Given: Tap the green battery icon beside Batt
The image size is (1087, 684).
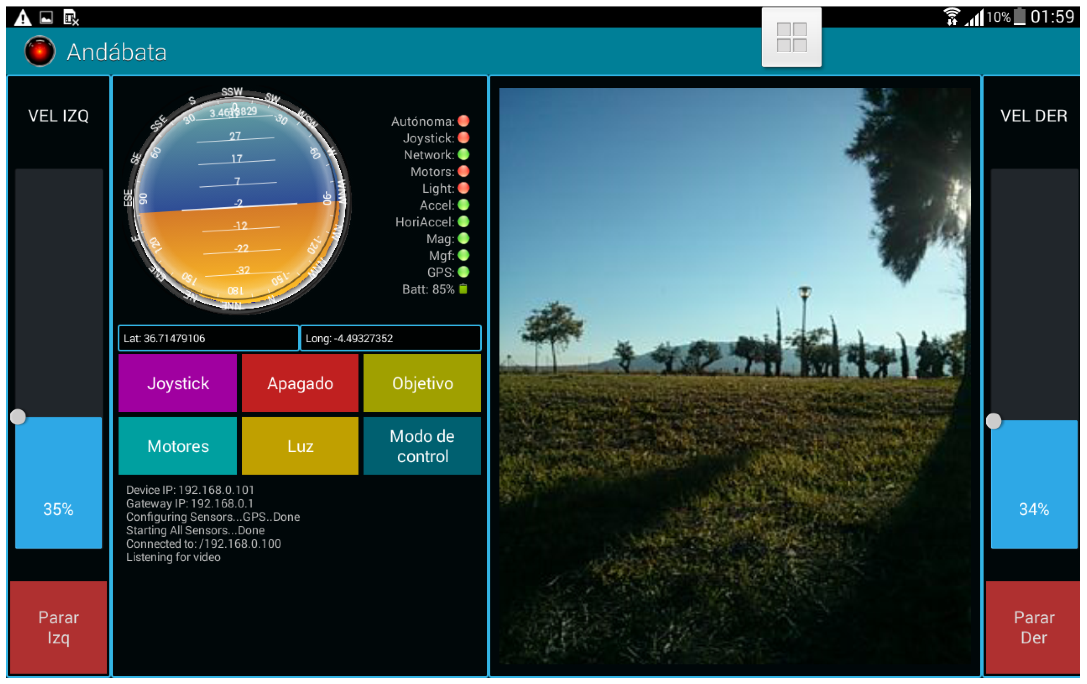Looking at the screenshot, I should point(463,289).
